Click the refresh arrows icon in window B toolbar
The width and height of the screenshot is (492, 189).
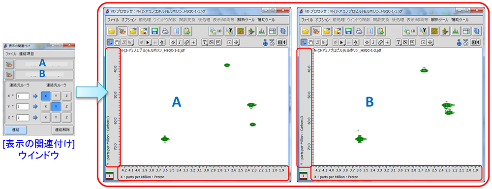click(477, 31)
